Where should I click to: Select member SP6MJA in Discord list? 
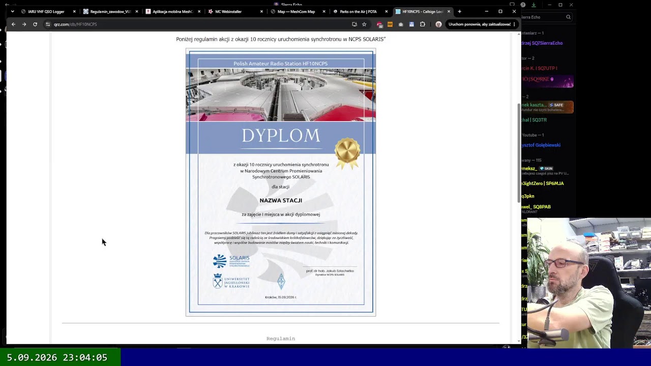(x=543, y=184)
